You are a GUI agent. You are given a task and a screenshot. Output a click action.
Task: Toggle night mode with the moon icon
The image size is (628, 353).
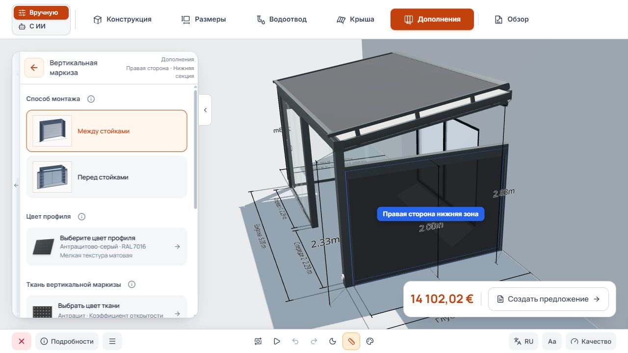pyautogui.click(x=333, y=341)
